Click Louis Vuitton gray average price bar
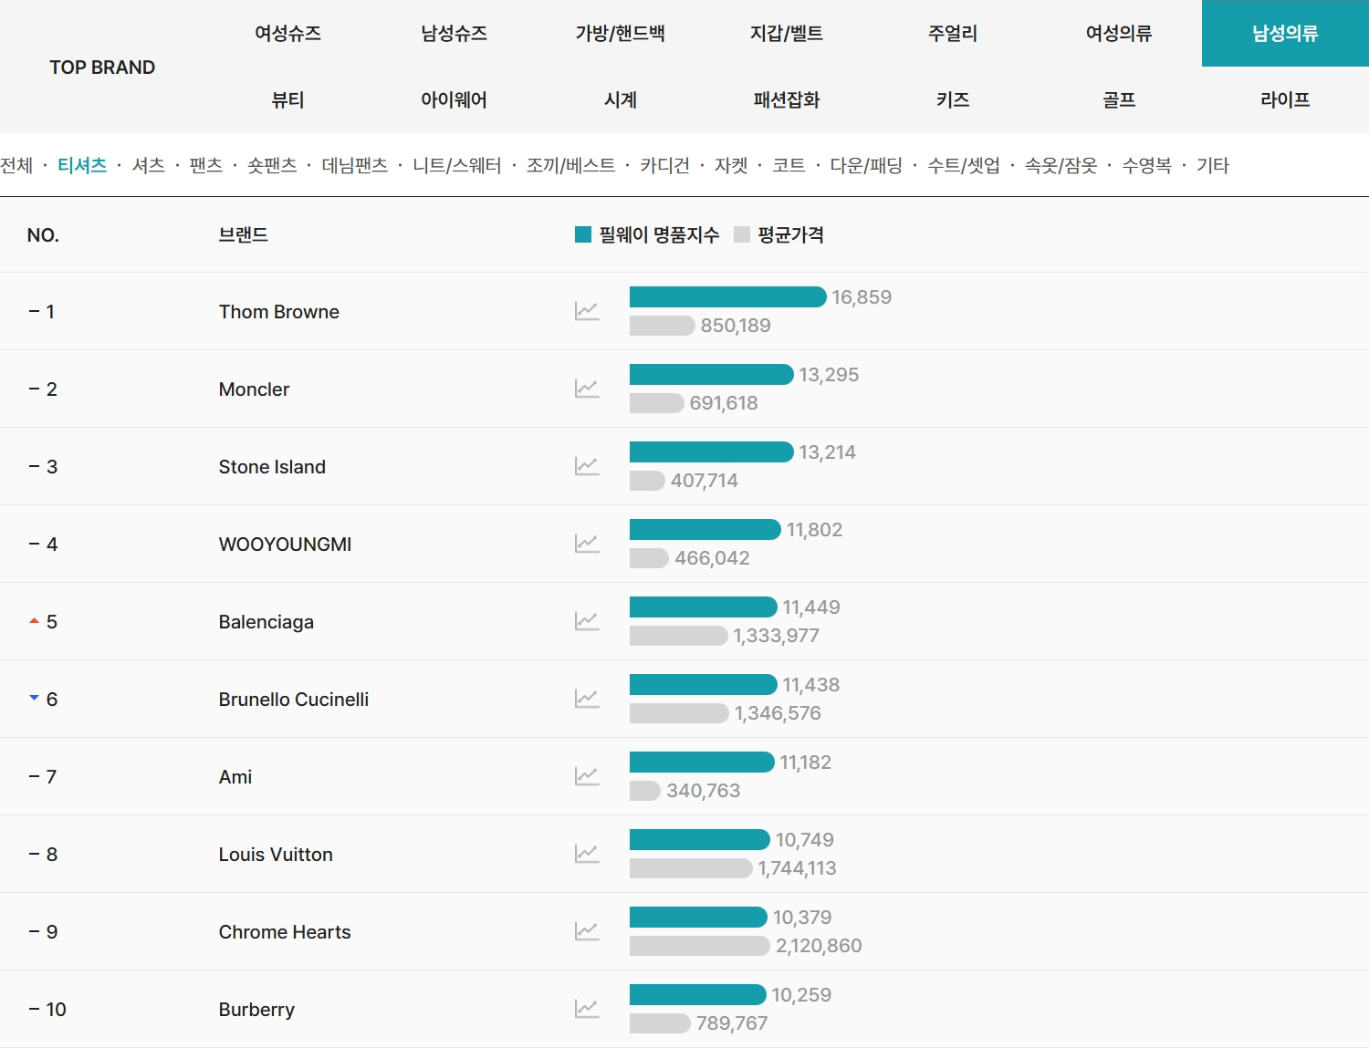Image resolution: width=1369 pixels, height=1048 pixels. click(x=691, y=868)
